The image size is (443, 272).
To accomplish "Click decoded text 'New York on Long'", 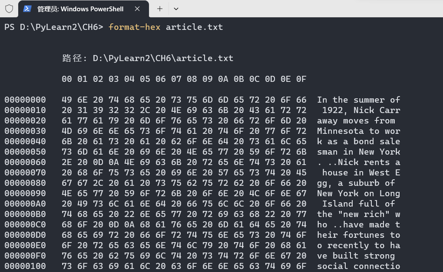I will pos(358,193).
